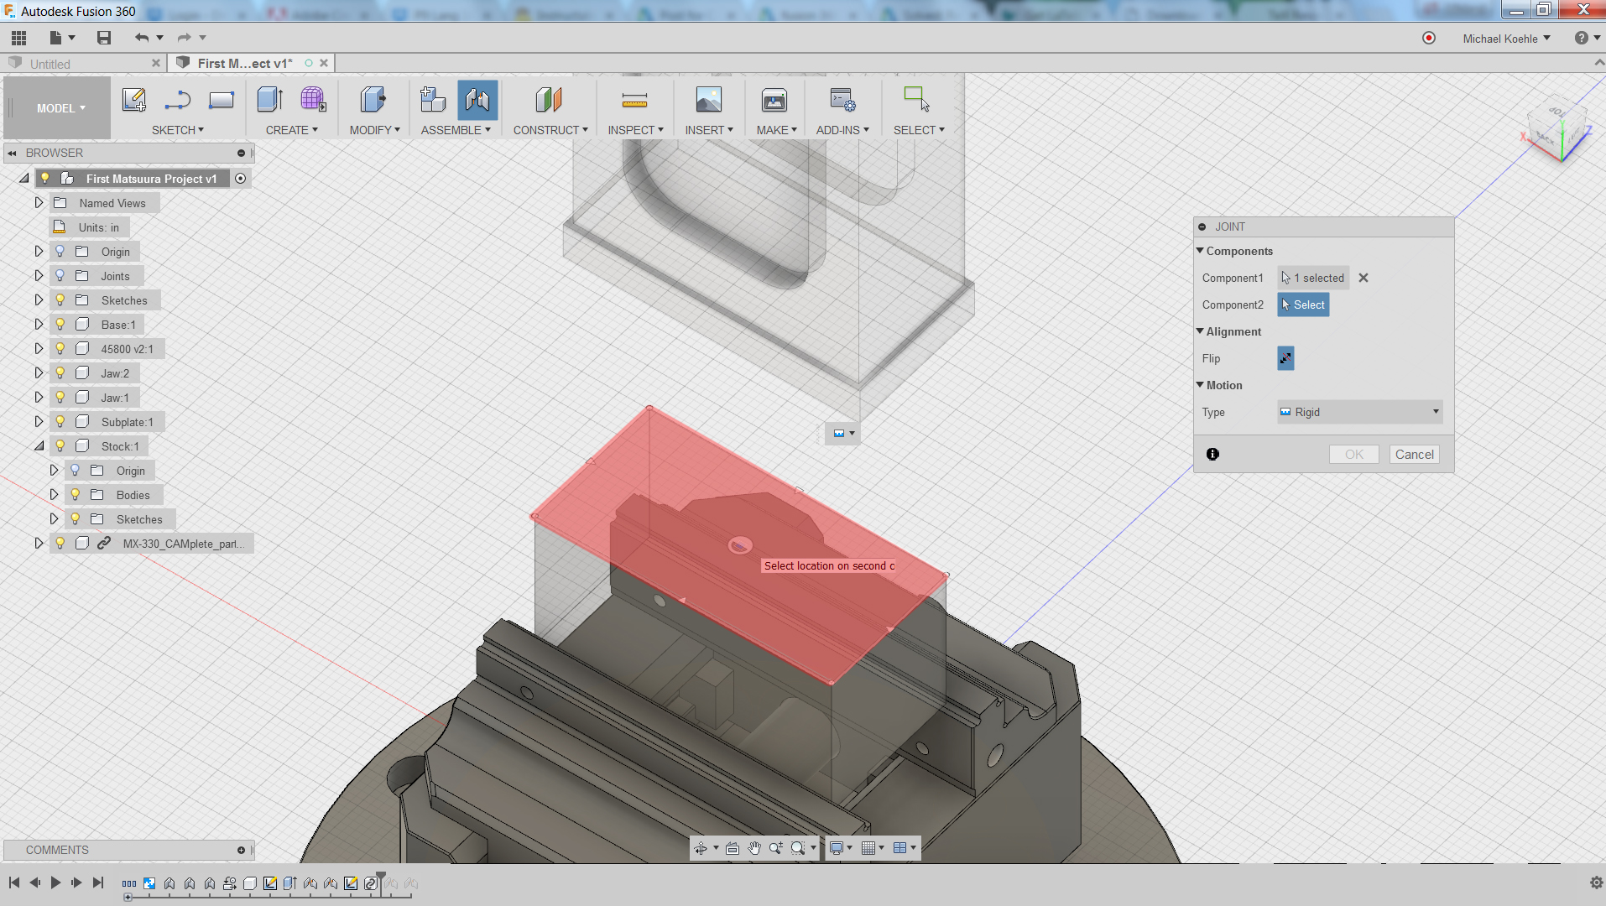This screenshot has height=906, width=1606.
Task: Click the job status record icon
Action: coord(1429,38)
